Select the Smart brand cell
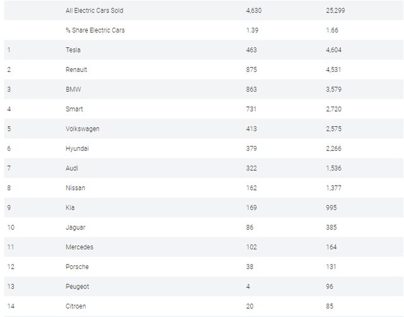Viewport: 404px width, 317px height. (74, 109)
